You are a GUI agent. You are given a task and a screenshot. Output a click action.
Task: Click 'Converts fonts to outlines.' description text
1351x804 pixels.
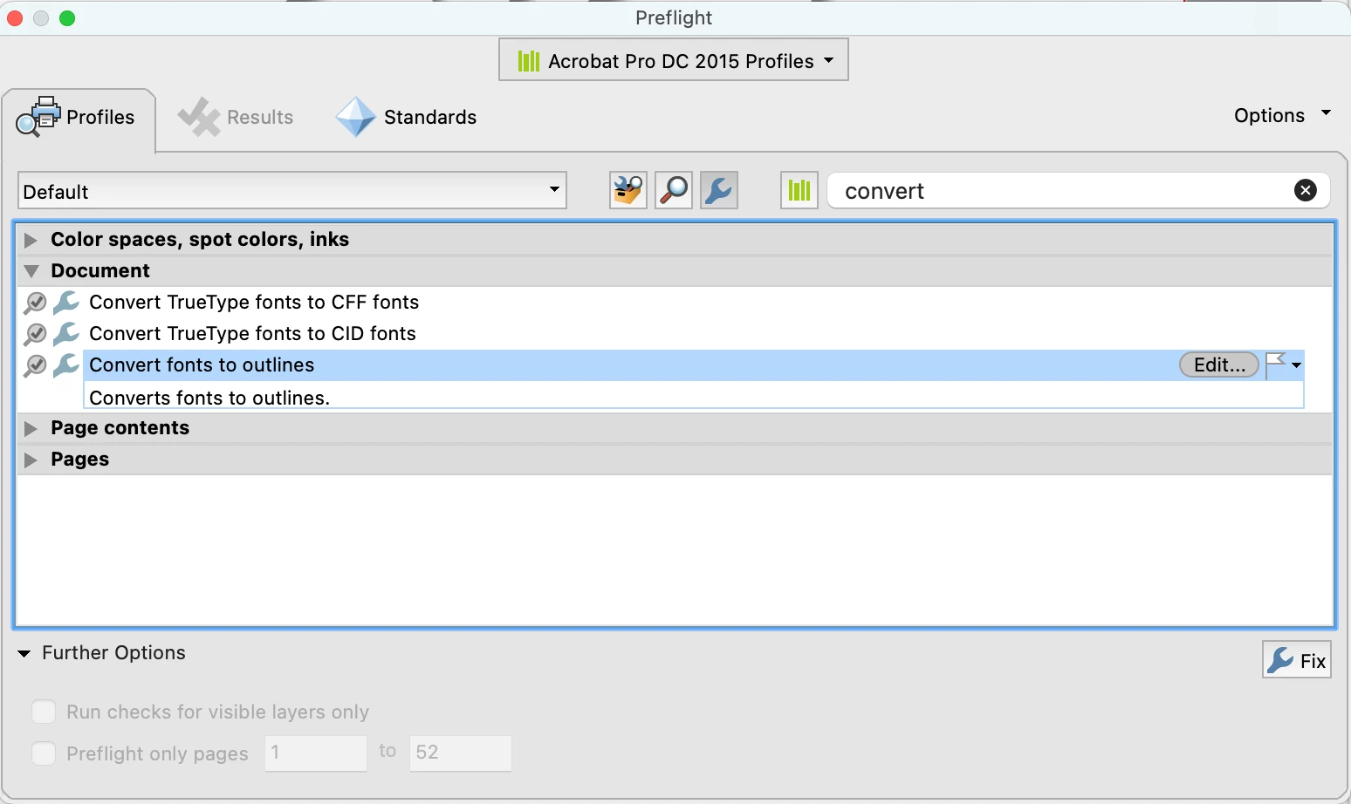coord(209,398)
